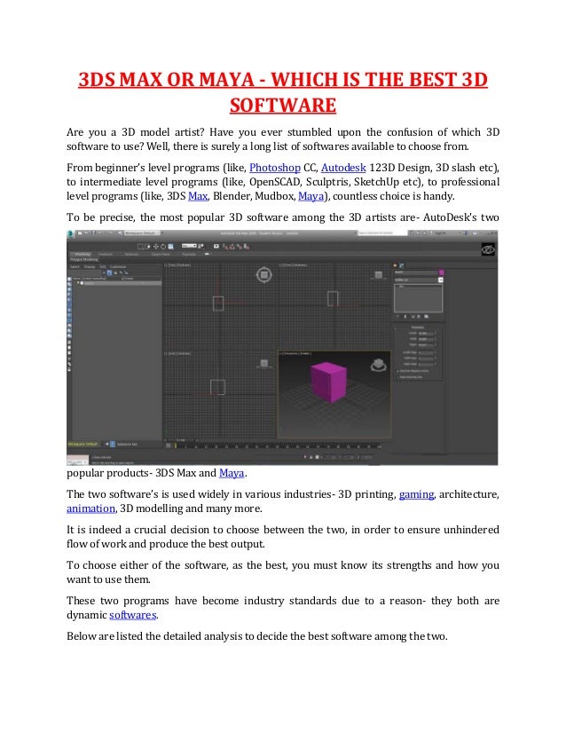Viewport: 566px width, 733px height.
Task: Click the ViewCube in the Top viewport
Action: coord(264,274)
